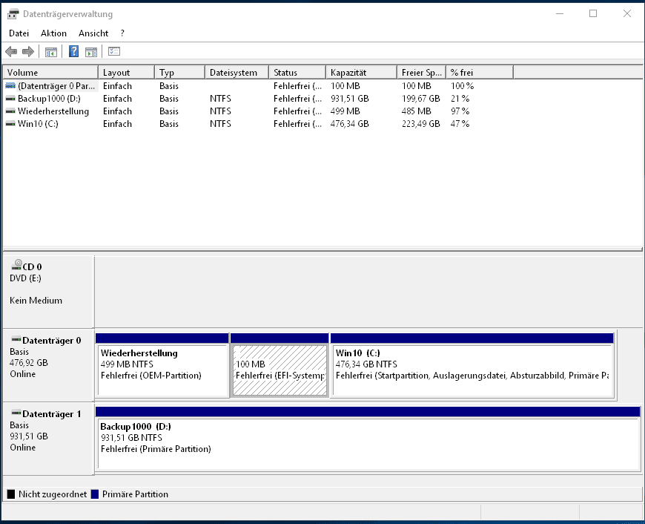Click the 931,51 GB capacity cell
The height and width of the screenshot is (524, 645).
click(350, 99)
